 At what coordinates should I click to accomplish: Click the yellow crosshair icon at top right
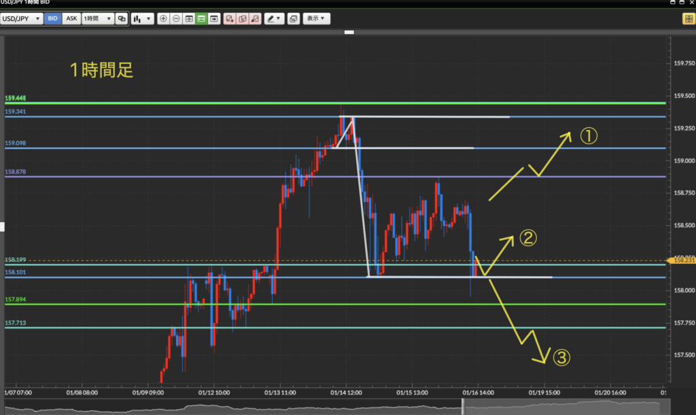pyautogui.click(x=688, y=19)
